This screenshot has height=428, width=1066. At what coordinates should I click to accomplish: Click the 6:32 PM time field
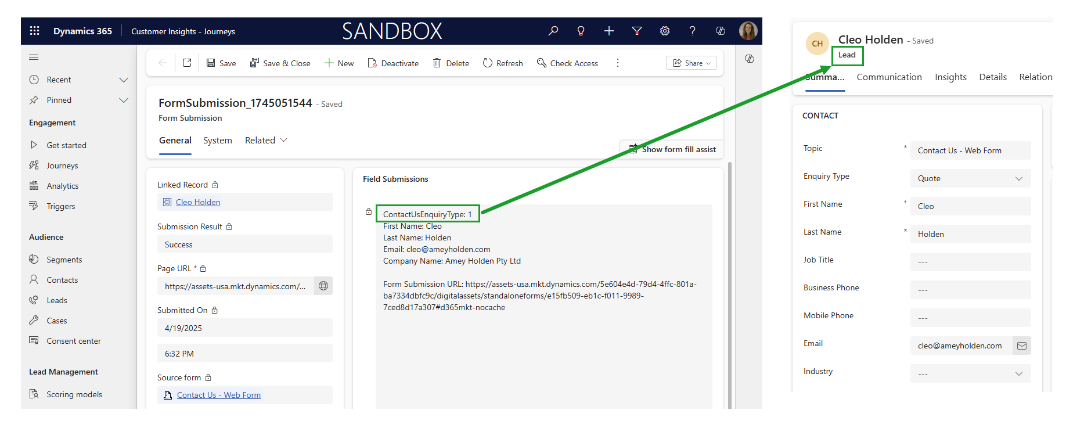point(245,353)
